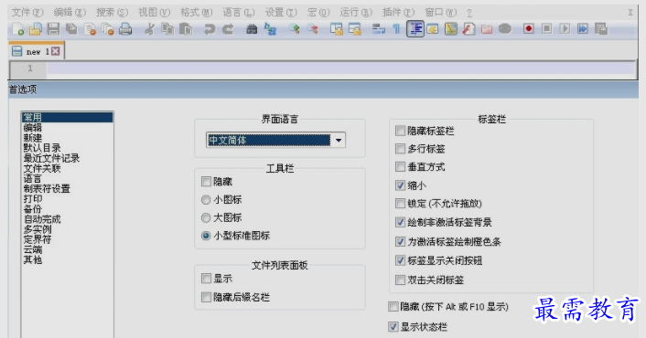646x338 pixels.
Task: Check 隐藏 (按下 Alt 或 F10 显示) checkbox
Action: [x=393, y=306]
